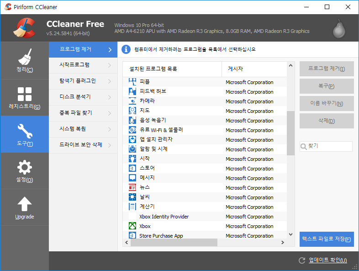Click the blue info icon

tap(126, 49)
